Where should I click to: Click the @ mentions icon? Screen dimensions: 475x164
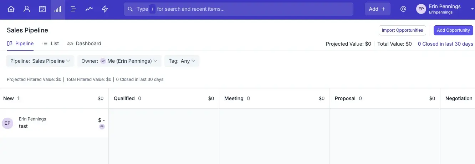coord(403,9)
